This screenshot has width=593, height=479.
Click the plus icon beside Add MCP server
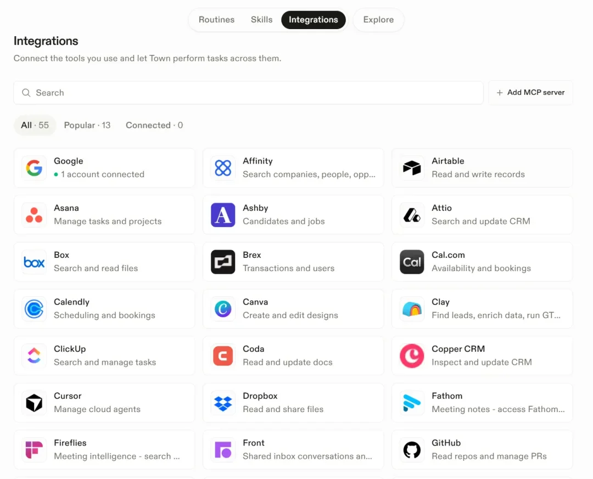click(x=500, y=93)
